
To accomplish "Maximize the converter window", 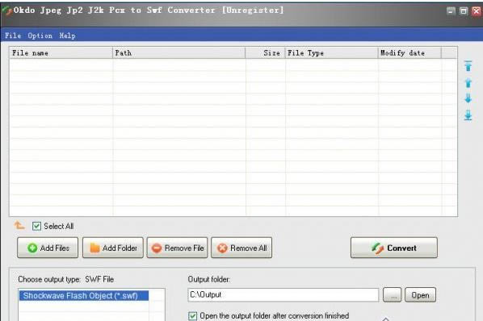I will click(x=464, y=11).
